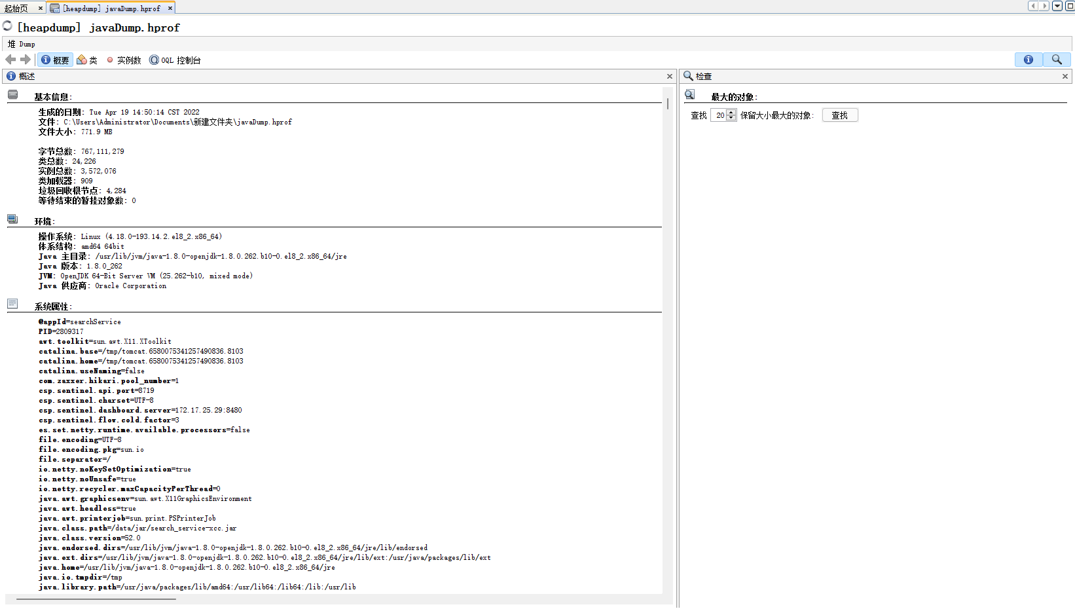1075x611 pixels.
Task: Click the file.encoding=UTF-8 property
Action: 80,439
